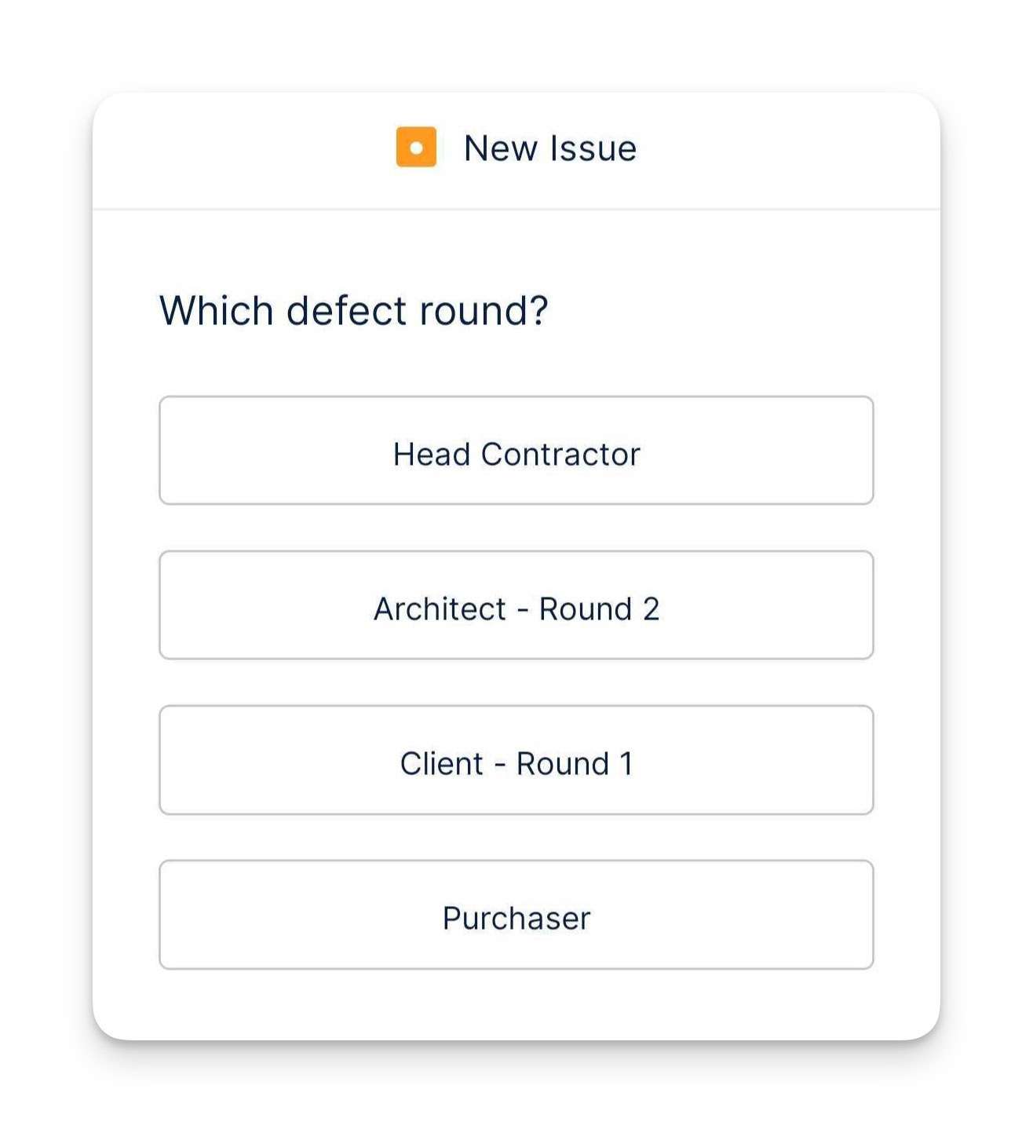Click the New Issue title text

pyautogui.click(x=550, y=148)
